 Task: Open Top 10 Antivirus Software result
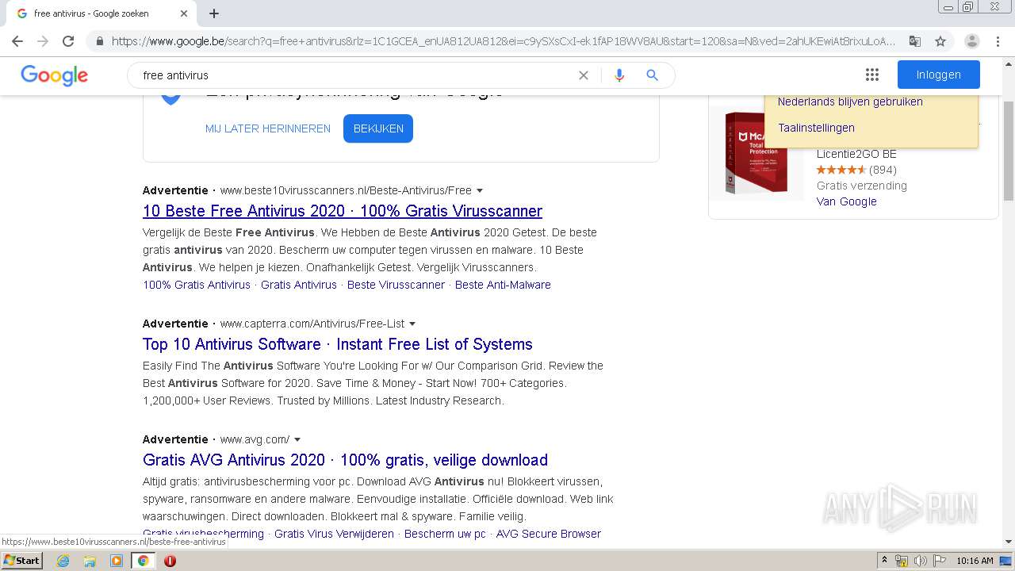point(338,344)
